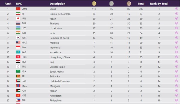180x104 pixels.
Task: Expand the China row details
Action: click(176, 9)
